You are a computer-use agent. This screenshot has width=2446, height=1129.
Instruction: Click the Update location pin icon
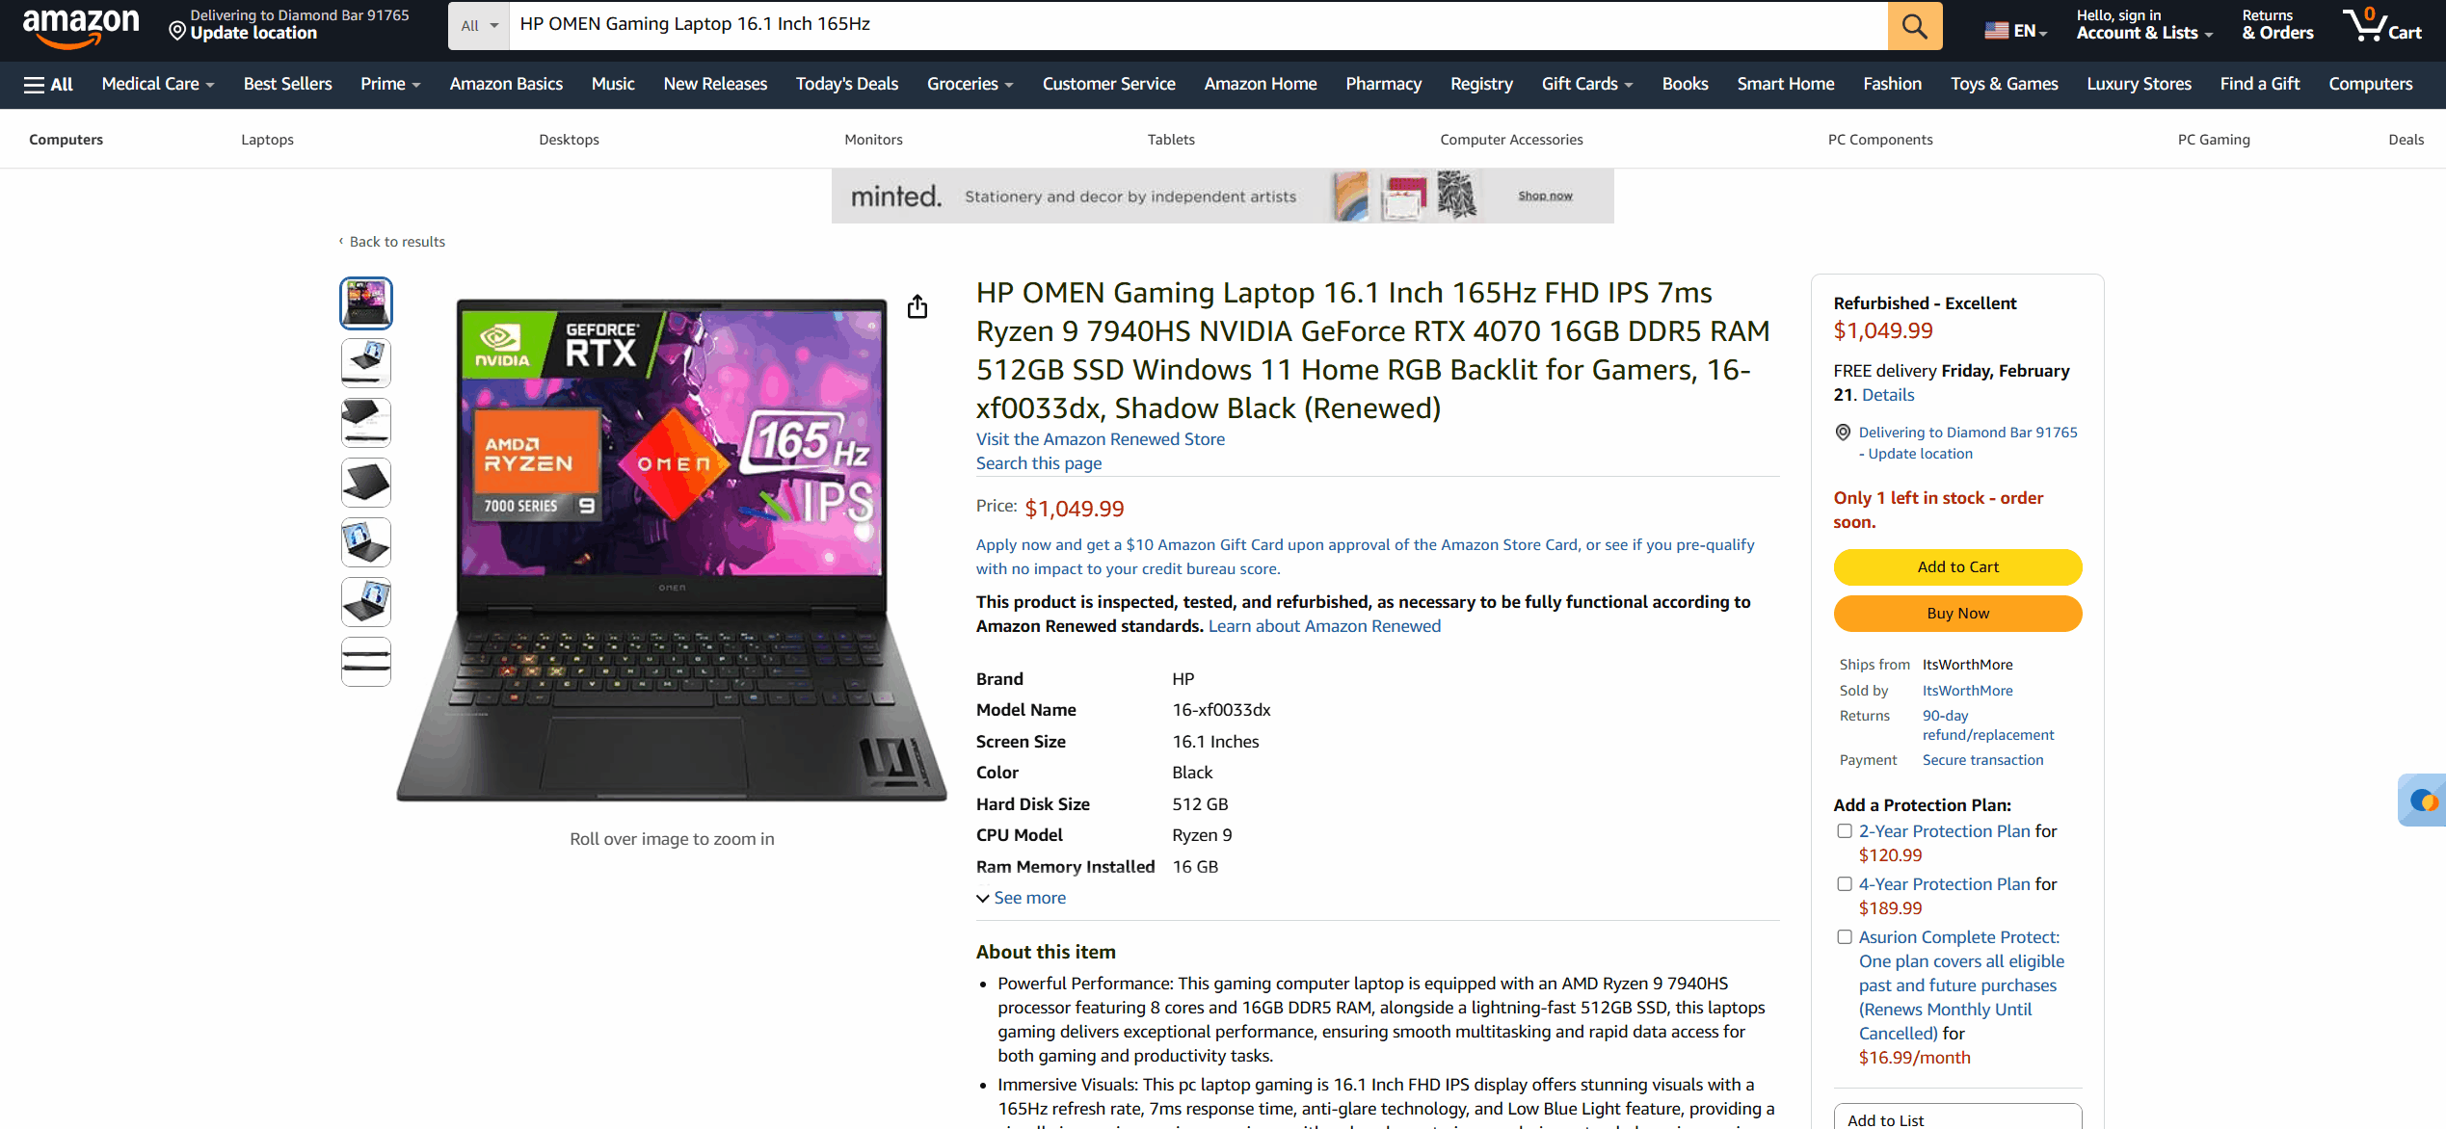point(177,32)
